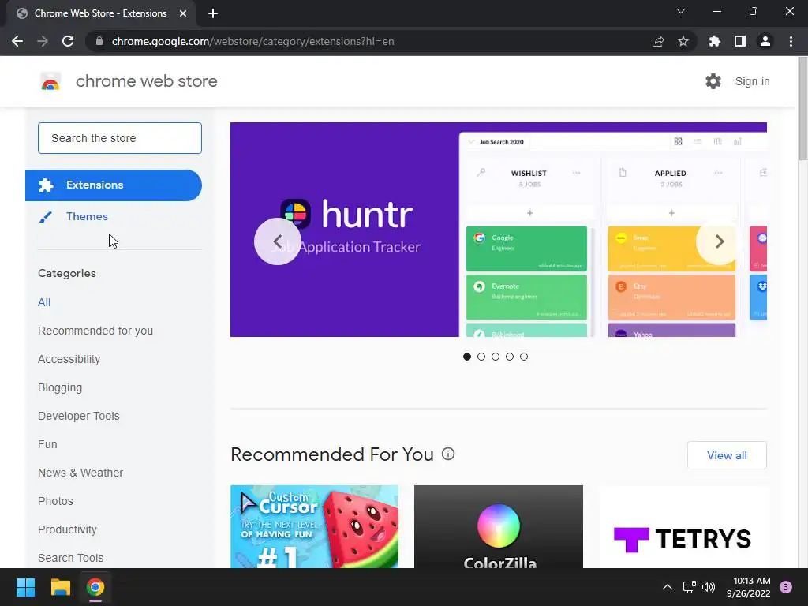Viewport: 808px width, 606px height.
Task: Open the Search Tools category
Action: click(x=70, y=558)
